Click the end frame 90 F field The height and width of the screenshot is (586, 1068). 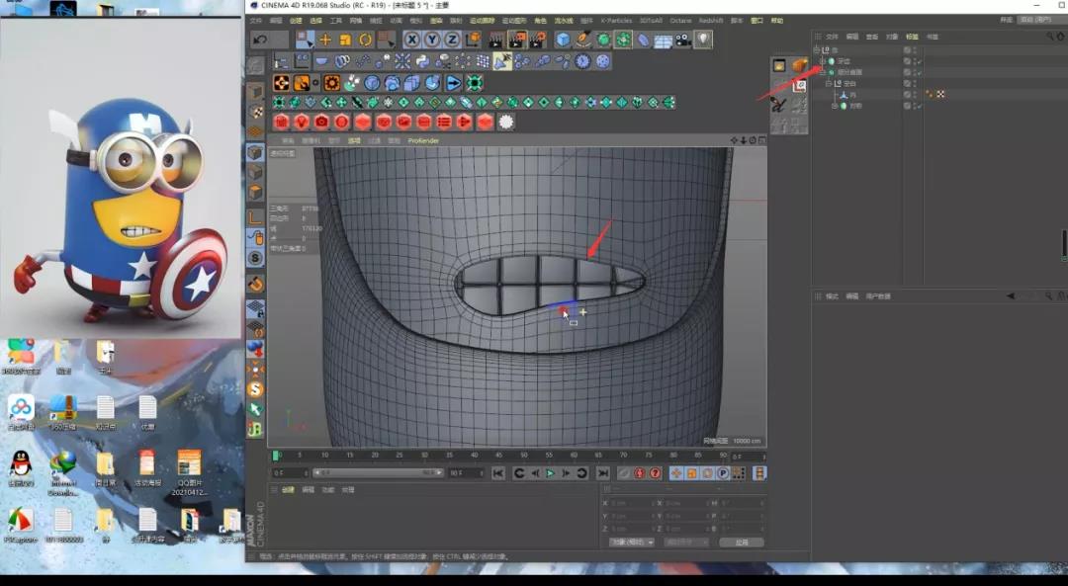tap(465, 472)
